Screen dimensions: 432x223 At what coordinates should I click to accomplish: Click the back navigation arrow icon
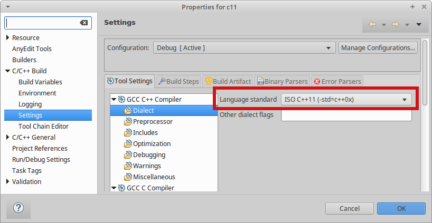point(372,24)
